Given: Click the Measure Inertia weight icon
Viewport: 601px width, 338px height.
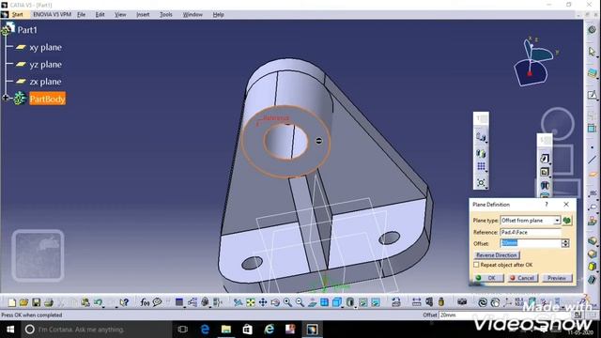Looking at the screenshot, I should click(441, 302).
